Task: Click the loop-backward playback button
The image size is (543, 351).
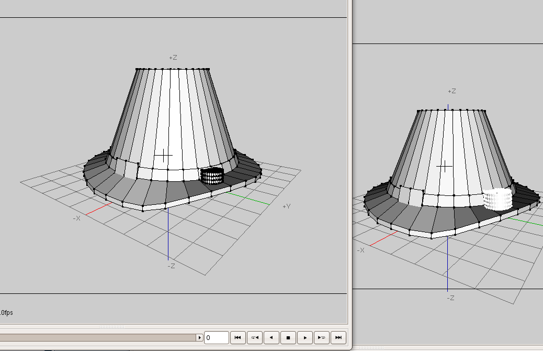Action: [x=255, y=337]
